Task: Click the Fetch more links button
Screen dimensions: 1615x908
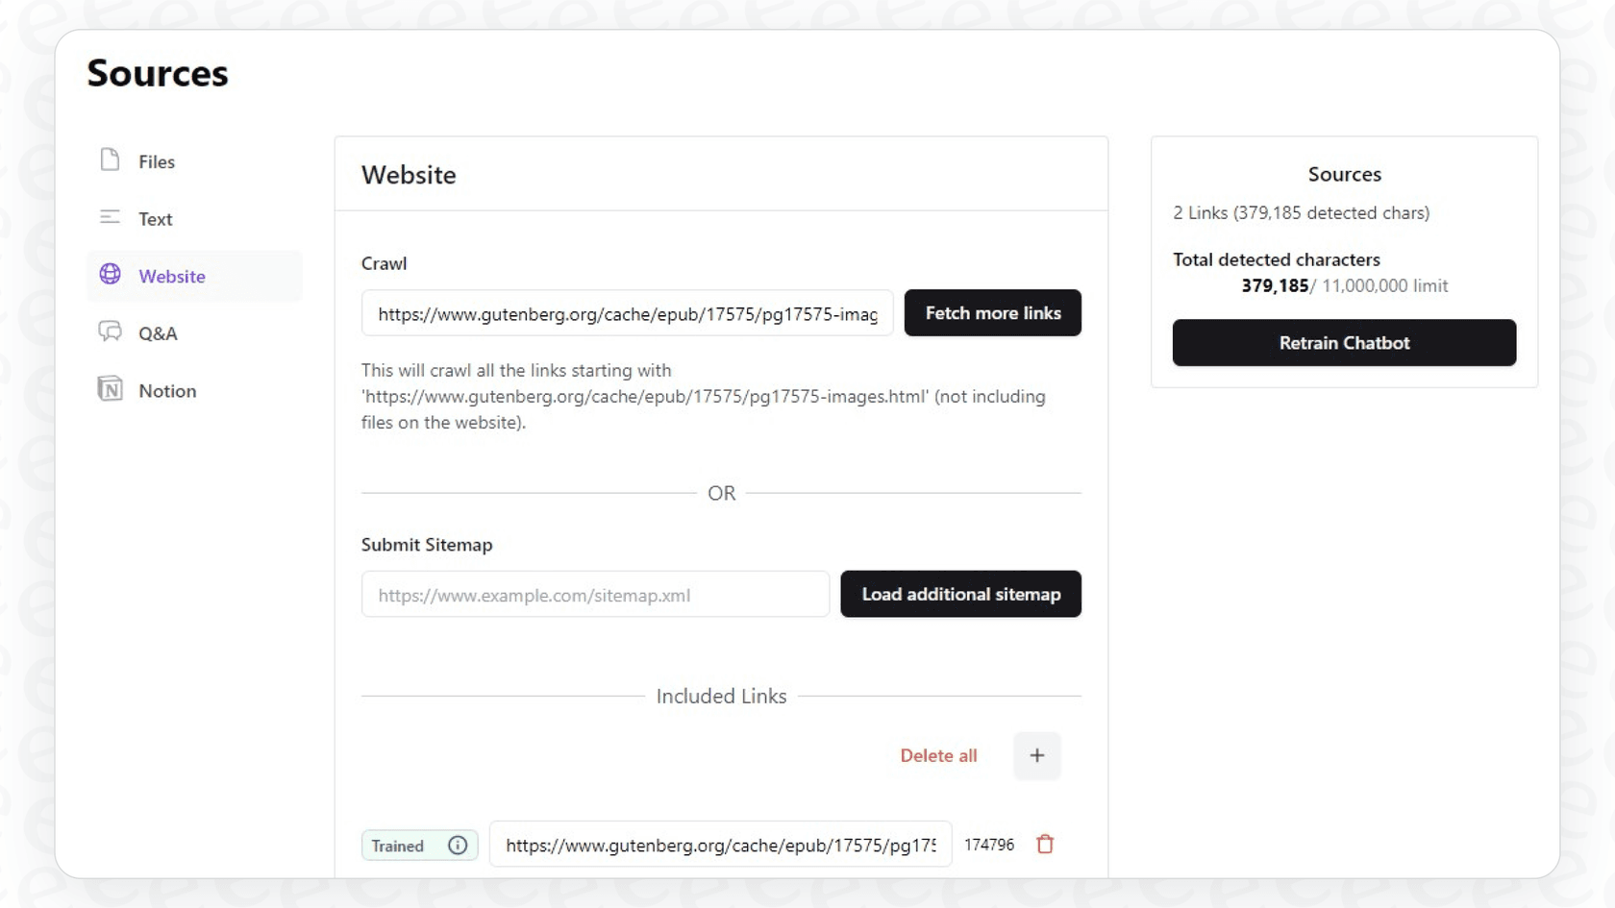Action: tap(992, 312)
